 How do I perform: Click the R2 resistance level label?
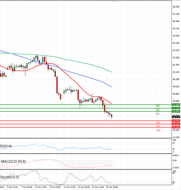(x=157, y=110)
